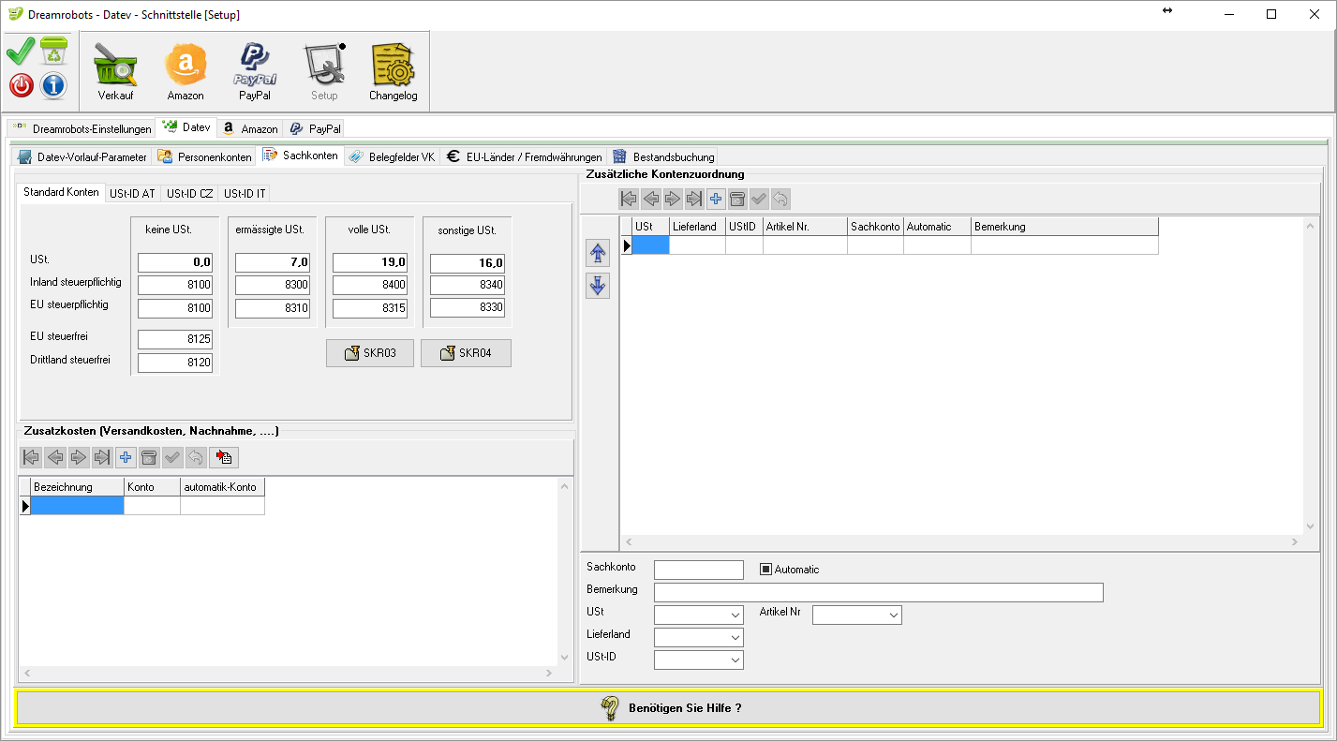Open the USt-ID AT tab
The width and height of the screenshot is (1337, 741).
132,194
